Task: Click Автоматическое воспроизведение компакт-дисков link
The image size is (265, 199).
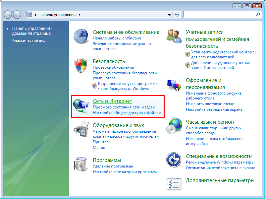Action: 126,134
